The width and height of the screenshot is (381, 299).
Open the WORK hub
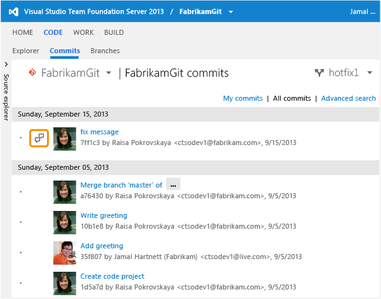pyautogui.click(x=83, y=32)
